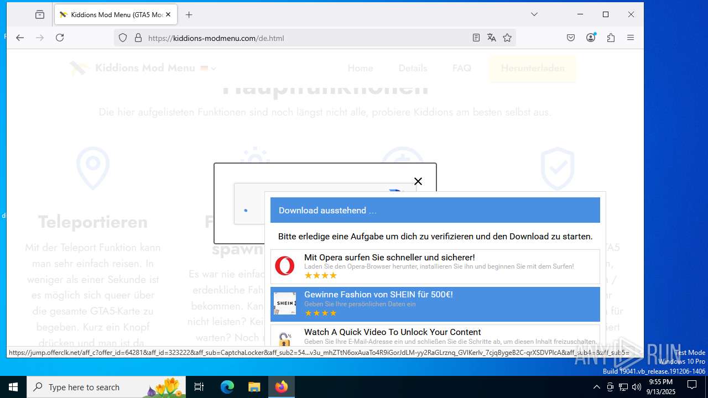Click the tracking protection shield icon
This screenshot has height=398, width=708.
point(123,38)
